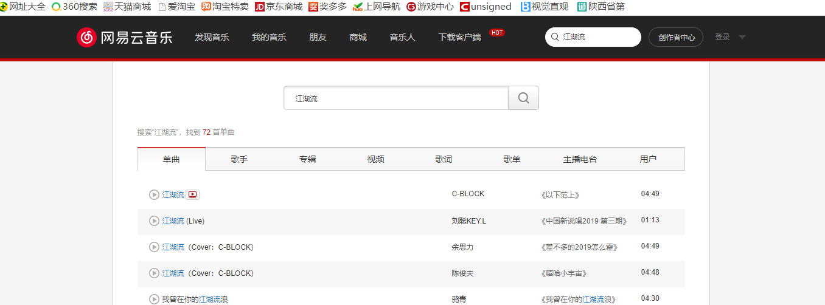Click the top header search input field

593,37
